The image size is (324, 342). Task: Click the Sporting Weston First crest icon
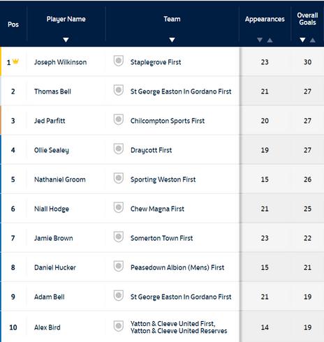coord(119,178)
